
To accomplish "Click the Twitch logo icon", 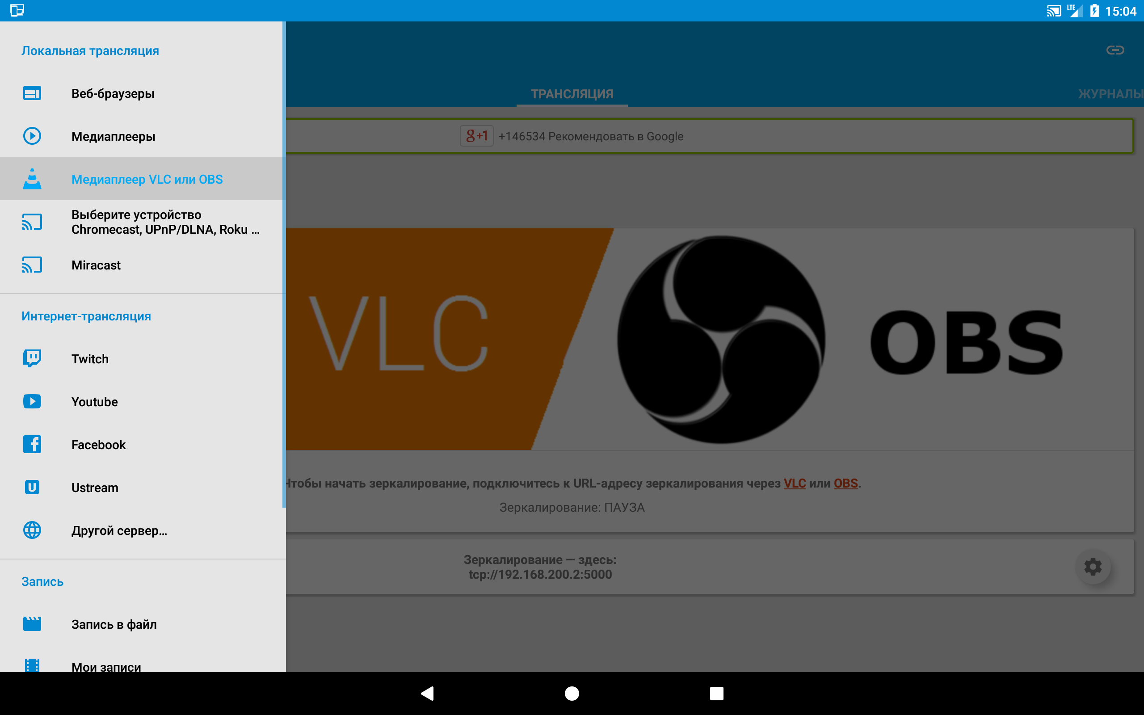I will 32,358.
